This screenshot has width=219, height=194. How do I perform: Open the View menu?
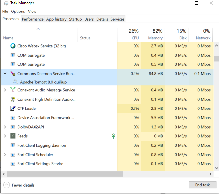pyautogui.click(x=32, y=11)
